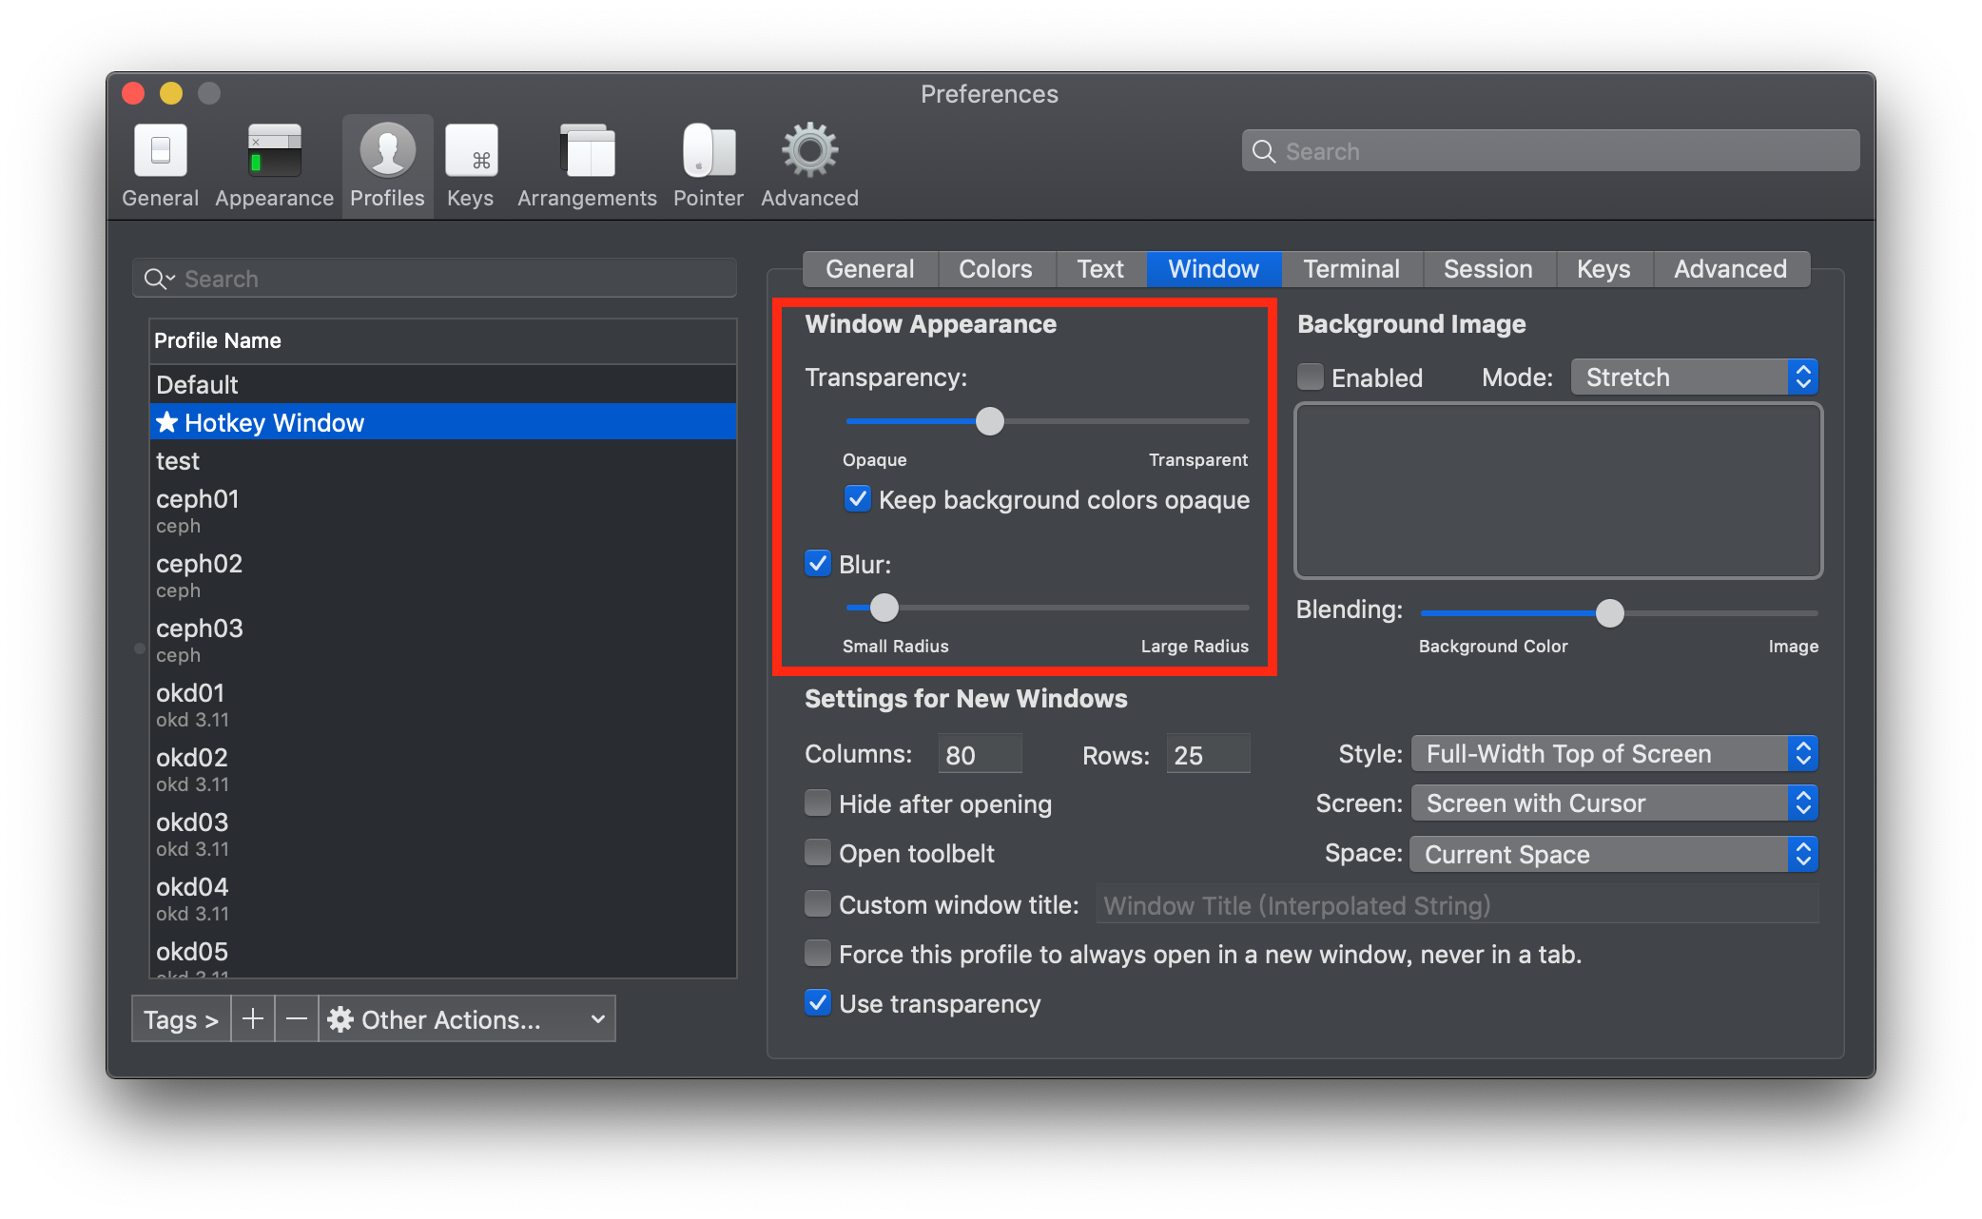Open the Advanced preferences gear icon
This screenshot has width=1982, height=1219.
coord(808,152)
